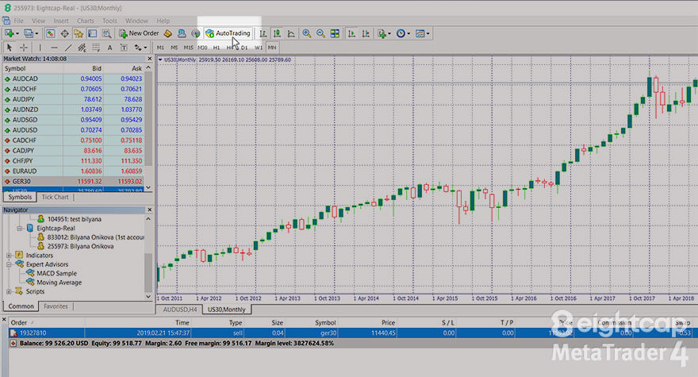Select the GER30 row in Market Watch

74,182
